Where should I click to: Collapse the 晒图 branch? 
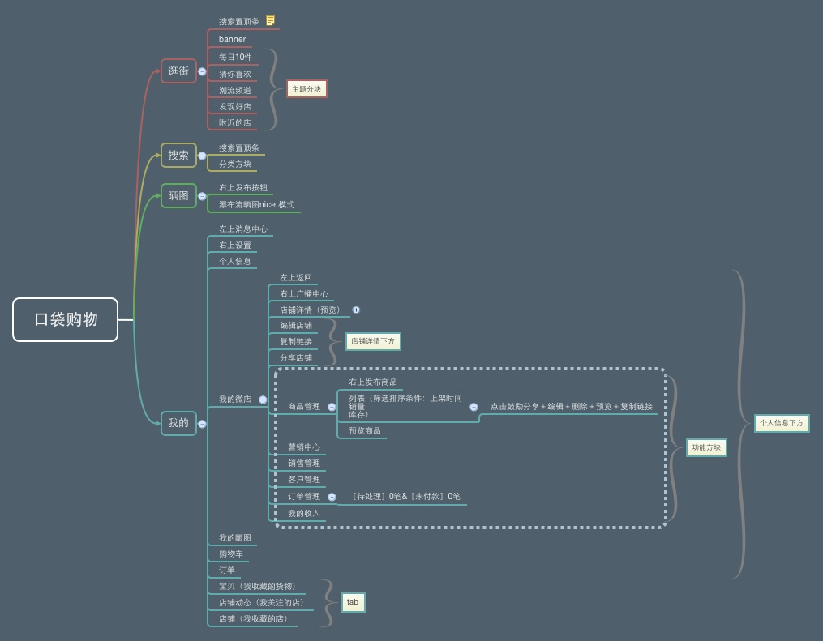(202, 196)
